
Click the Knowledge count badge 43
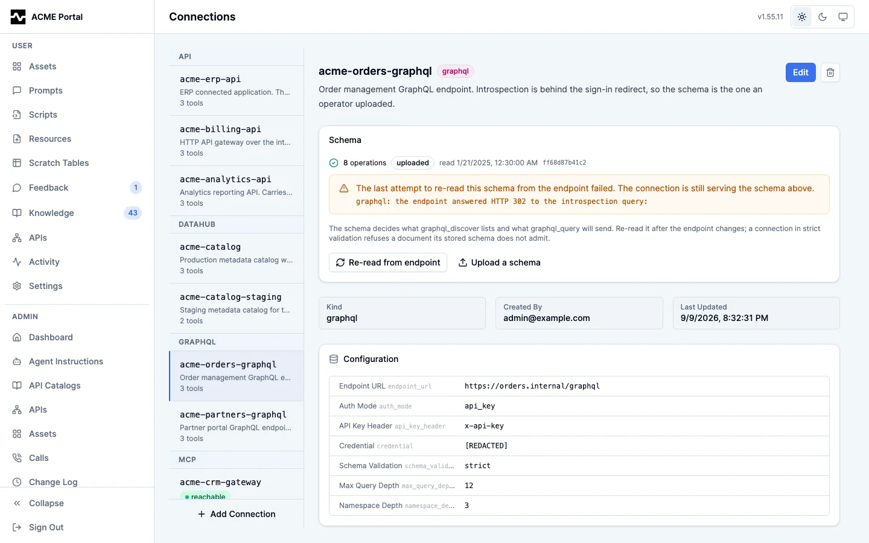[133, 213]
